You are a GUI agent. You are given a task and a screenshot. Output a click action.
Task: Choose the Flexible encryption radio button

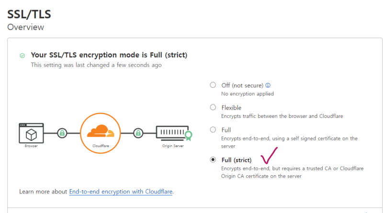click(x=213, y=107)
